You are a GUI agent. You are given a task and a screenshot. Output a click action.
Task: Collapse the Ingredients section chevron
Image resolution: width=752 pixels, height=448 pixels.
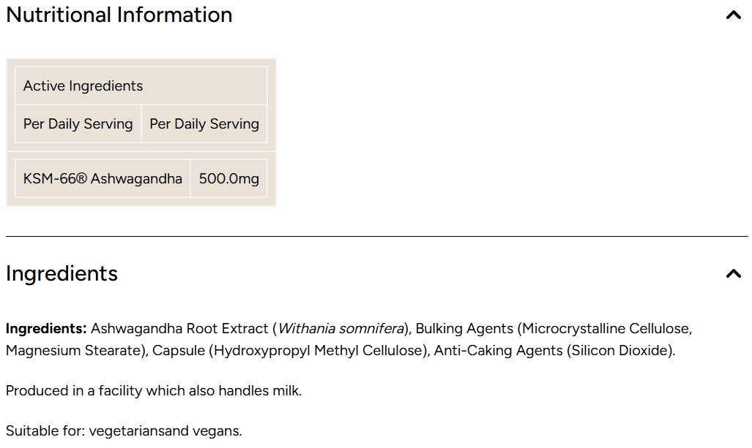coord(733,273)
